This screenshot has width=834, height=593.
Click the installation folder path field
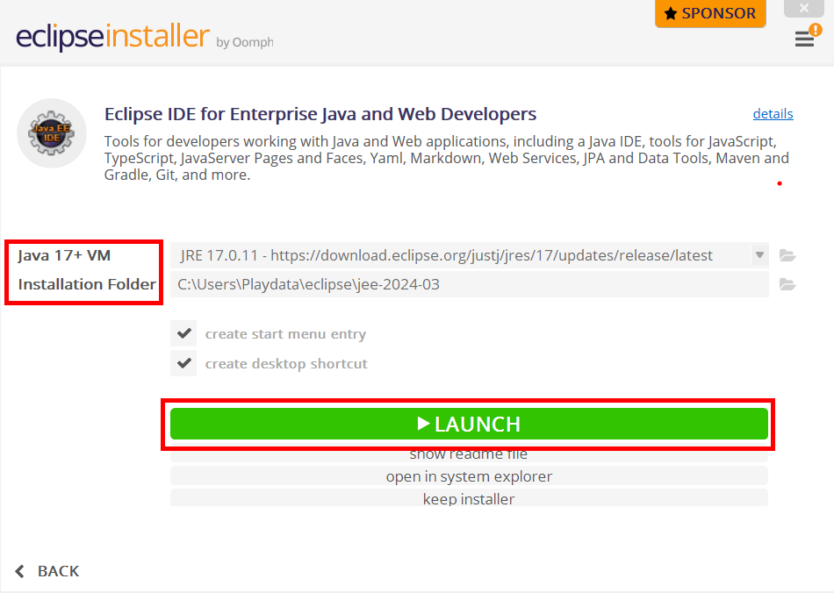(470, 284)
